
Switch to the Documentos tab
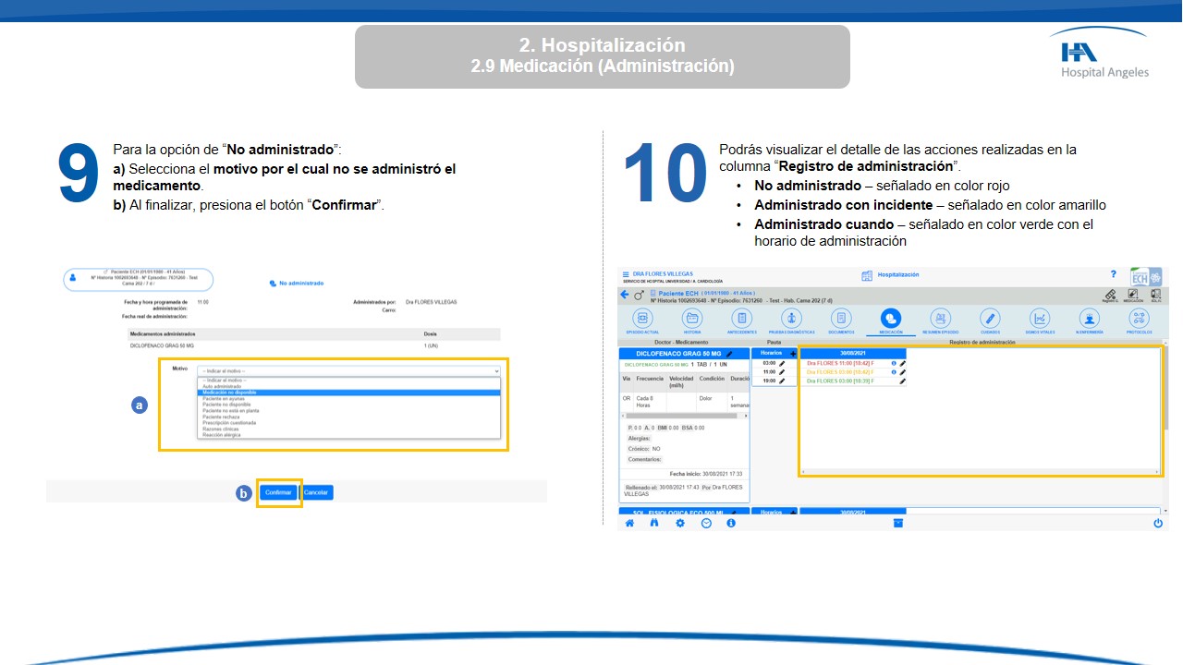coord(840,319)
